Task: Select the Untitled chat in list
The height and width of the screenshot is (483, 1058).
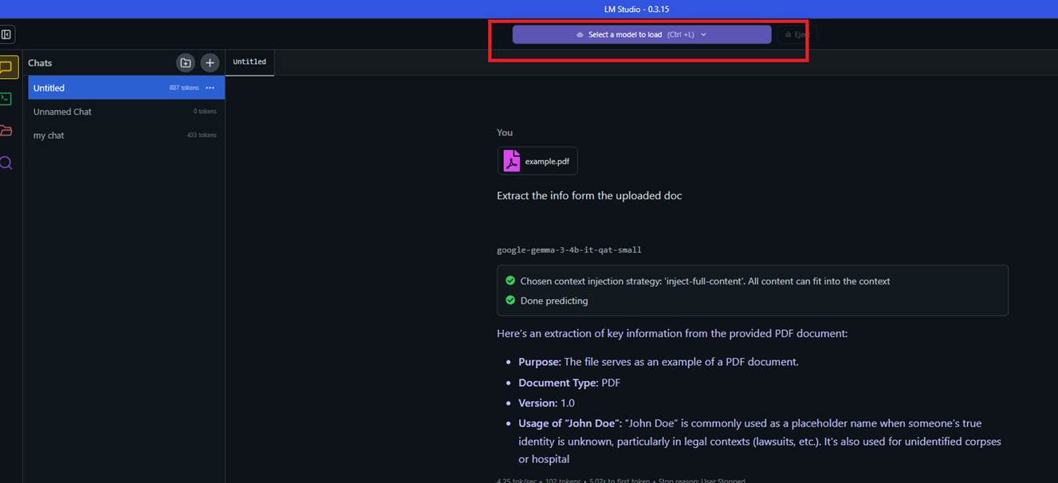Action: point(126,88)
